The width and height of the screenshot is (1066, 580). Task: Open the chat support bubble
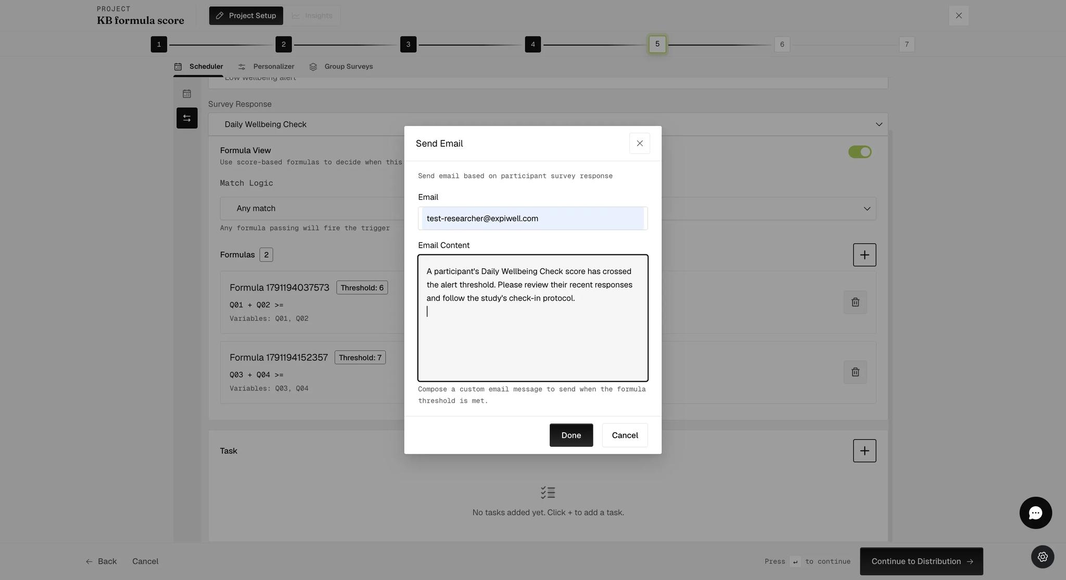[1035, 513]
